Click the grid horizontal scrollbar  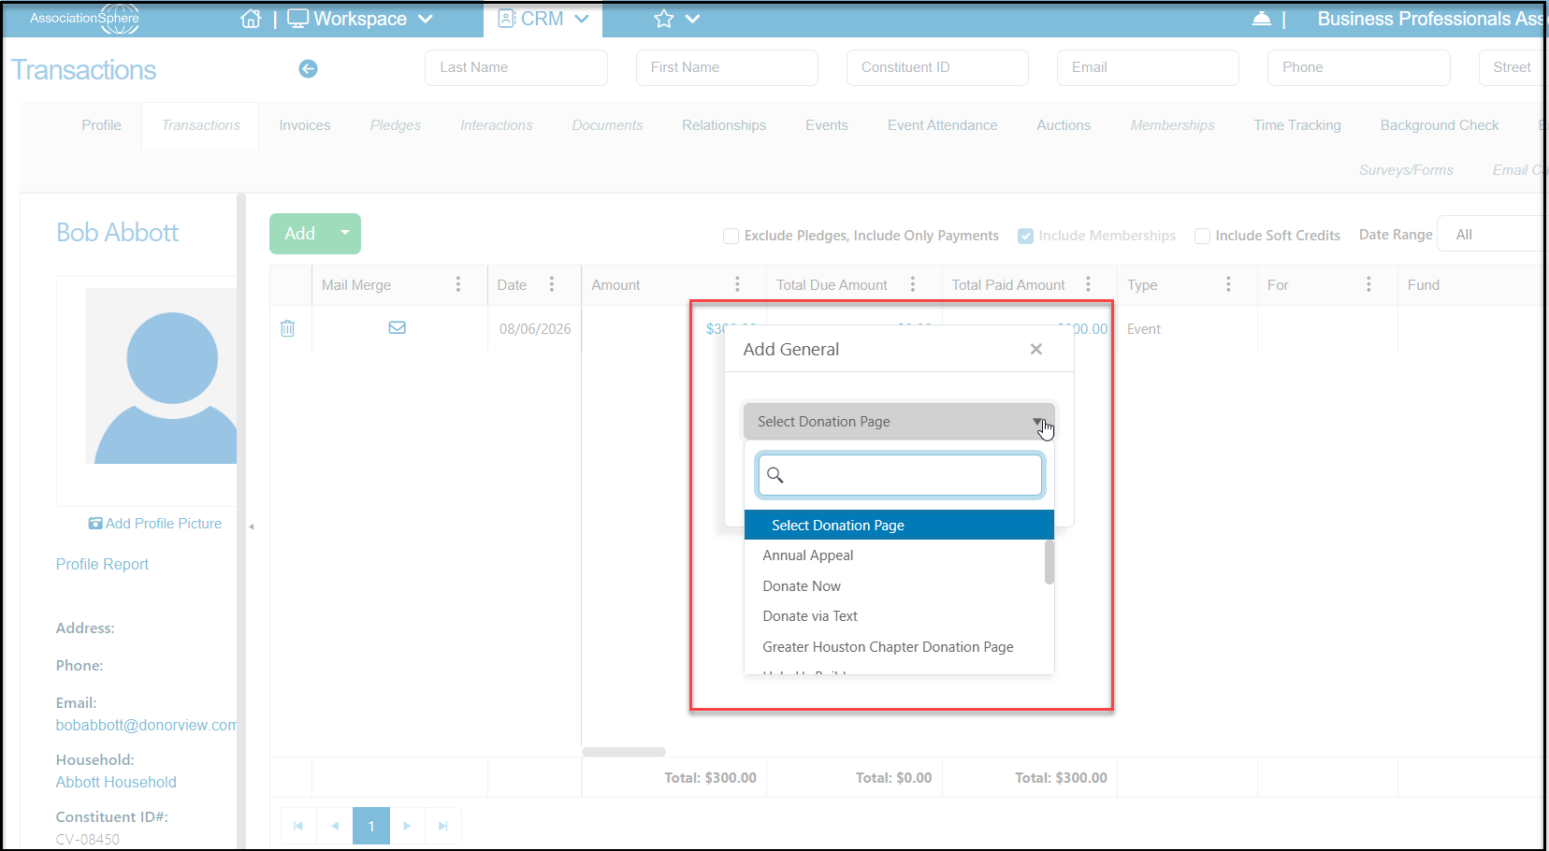624,752
